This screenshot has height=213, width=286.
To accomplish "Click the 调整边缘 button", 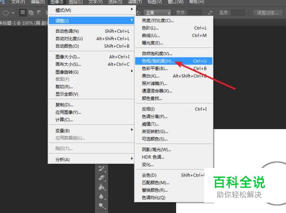I will pyautogui.click(x=267, y=13).
